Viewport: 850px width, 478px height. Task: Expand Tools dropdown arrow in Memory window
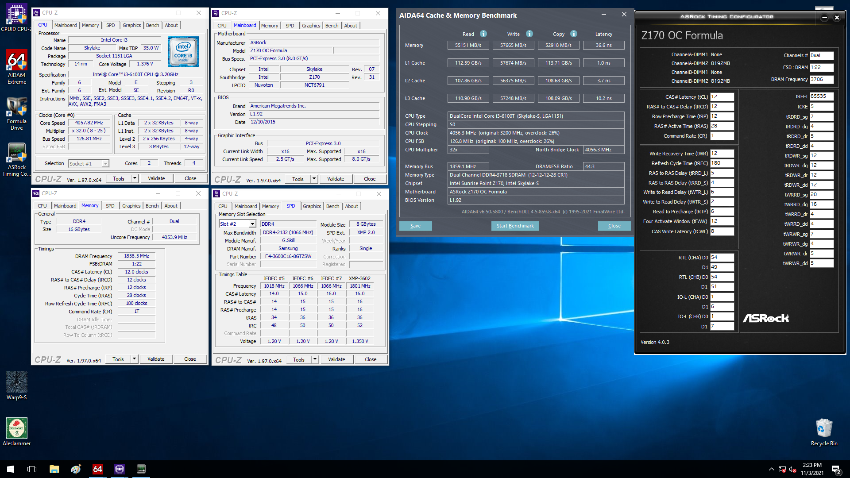134,359
